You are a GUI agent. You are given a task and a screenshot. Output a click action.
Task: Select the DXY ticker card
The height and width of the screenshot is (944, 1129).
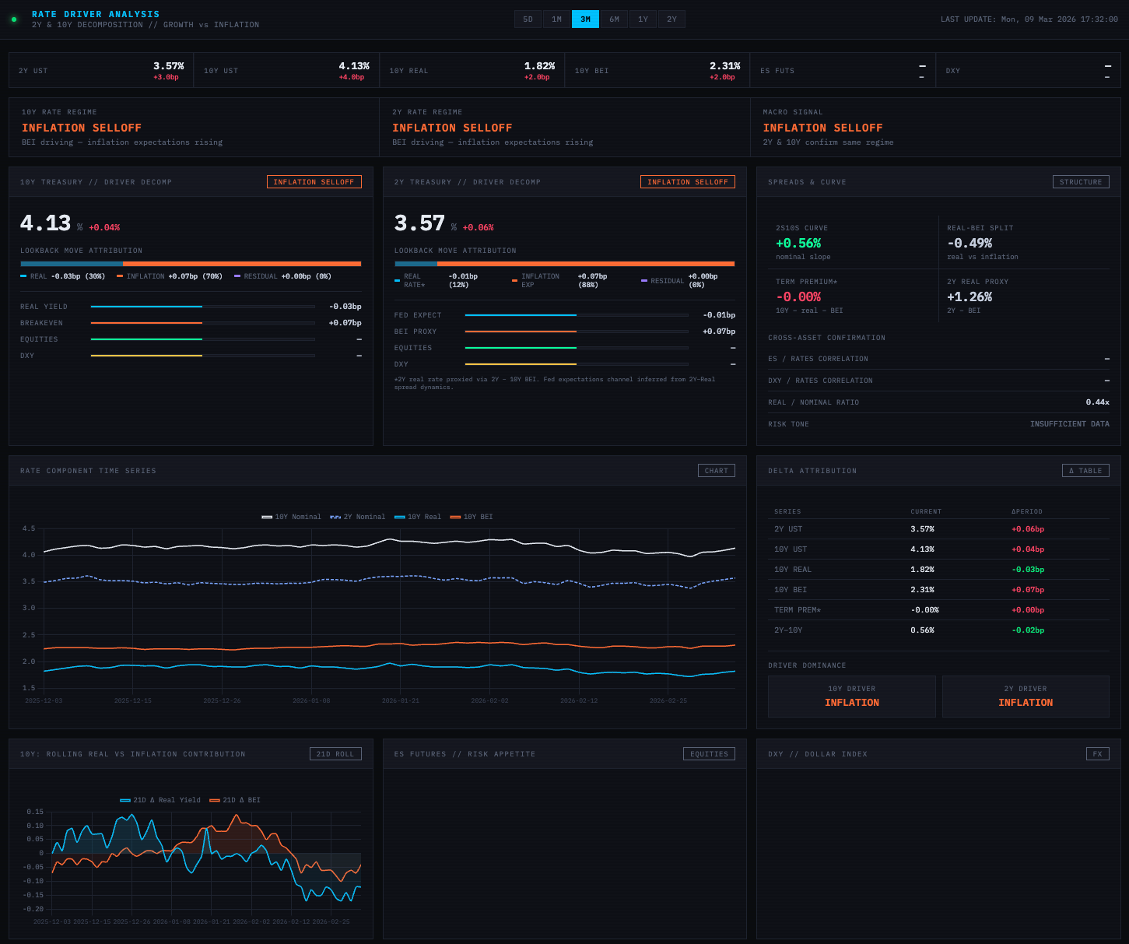(1028, 70)
